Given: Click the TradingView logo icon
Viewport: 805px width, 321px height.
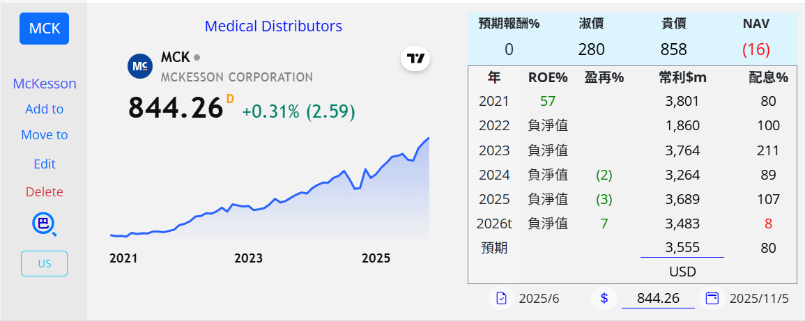Looking at the screenshot, I should click(415, 59).
